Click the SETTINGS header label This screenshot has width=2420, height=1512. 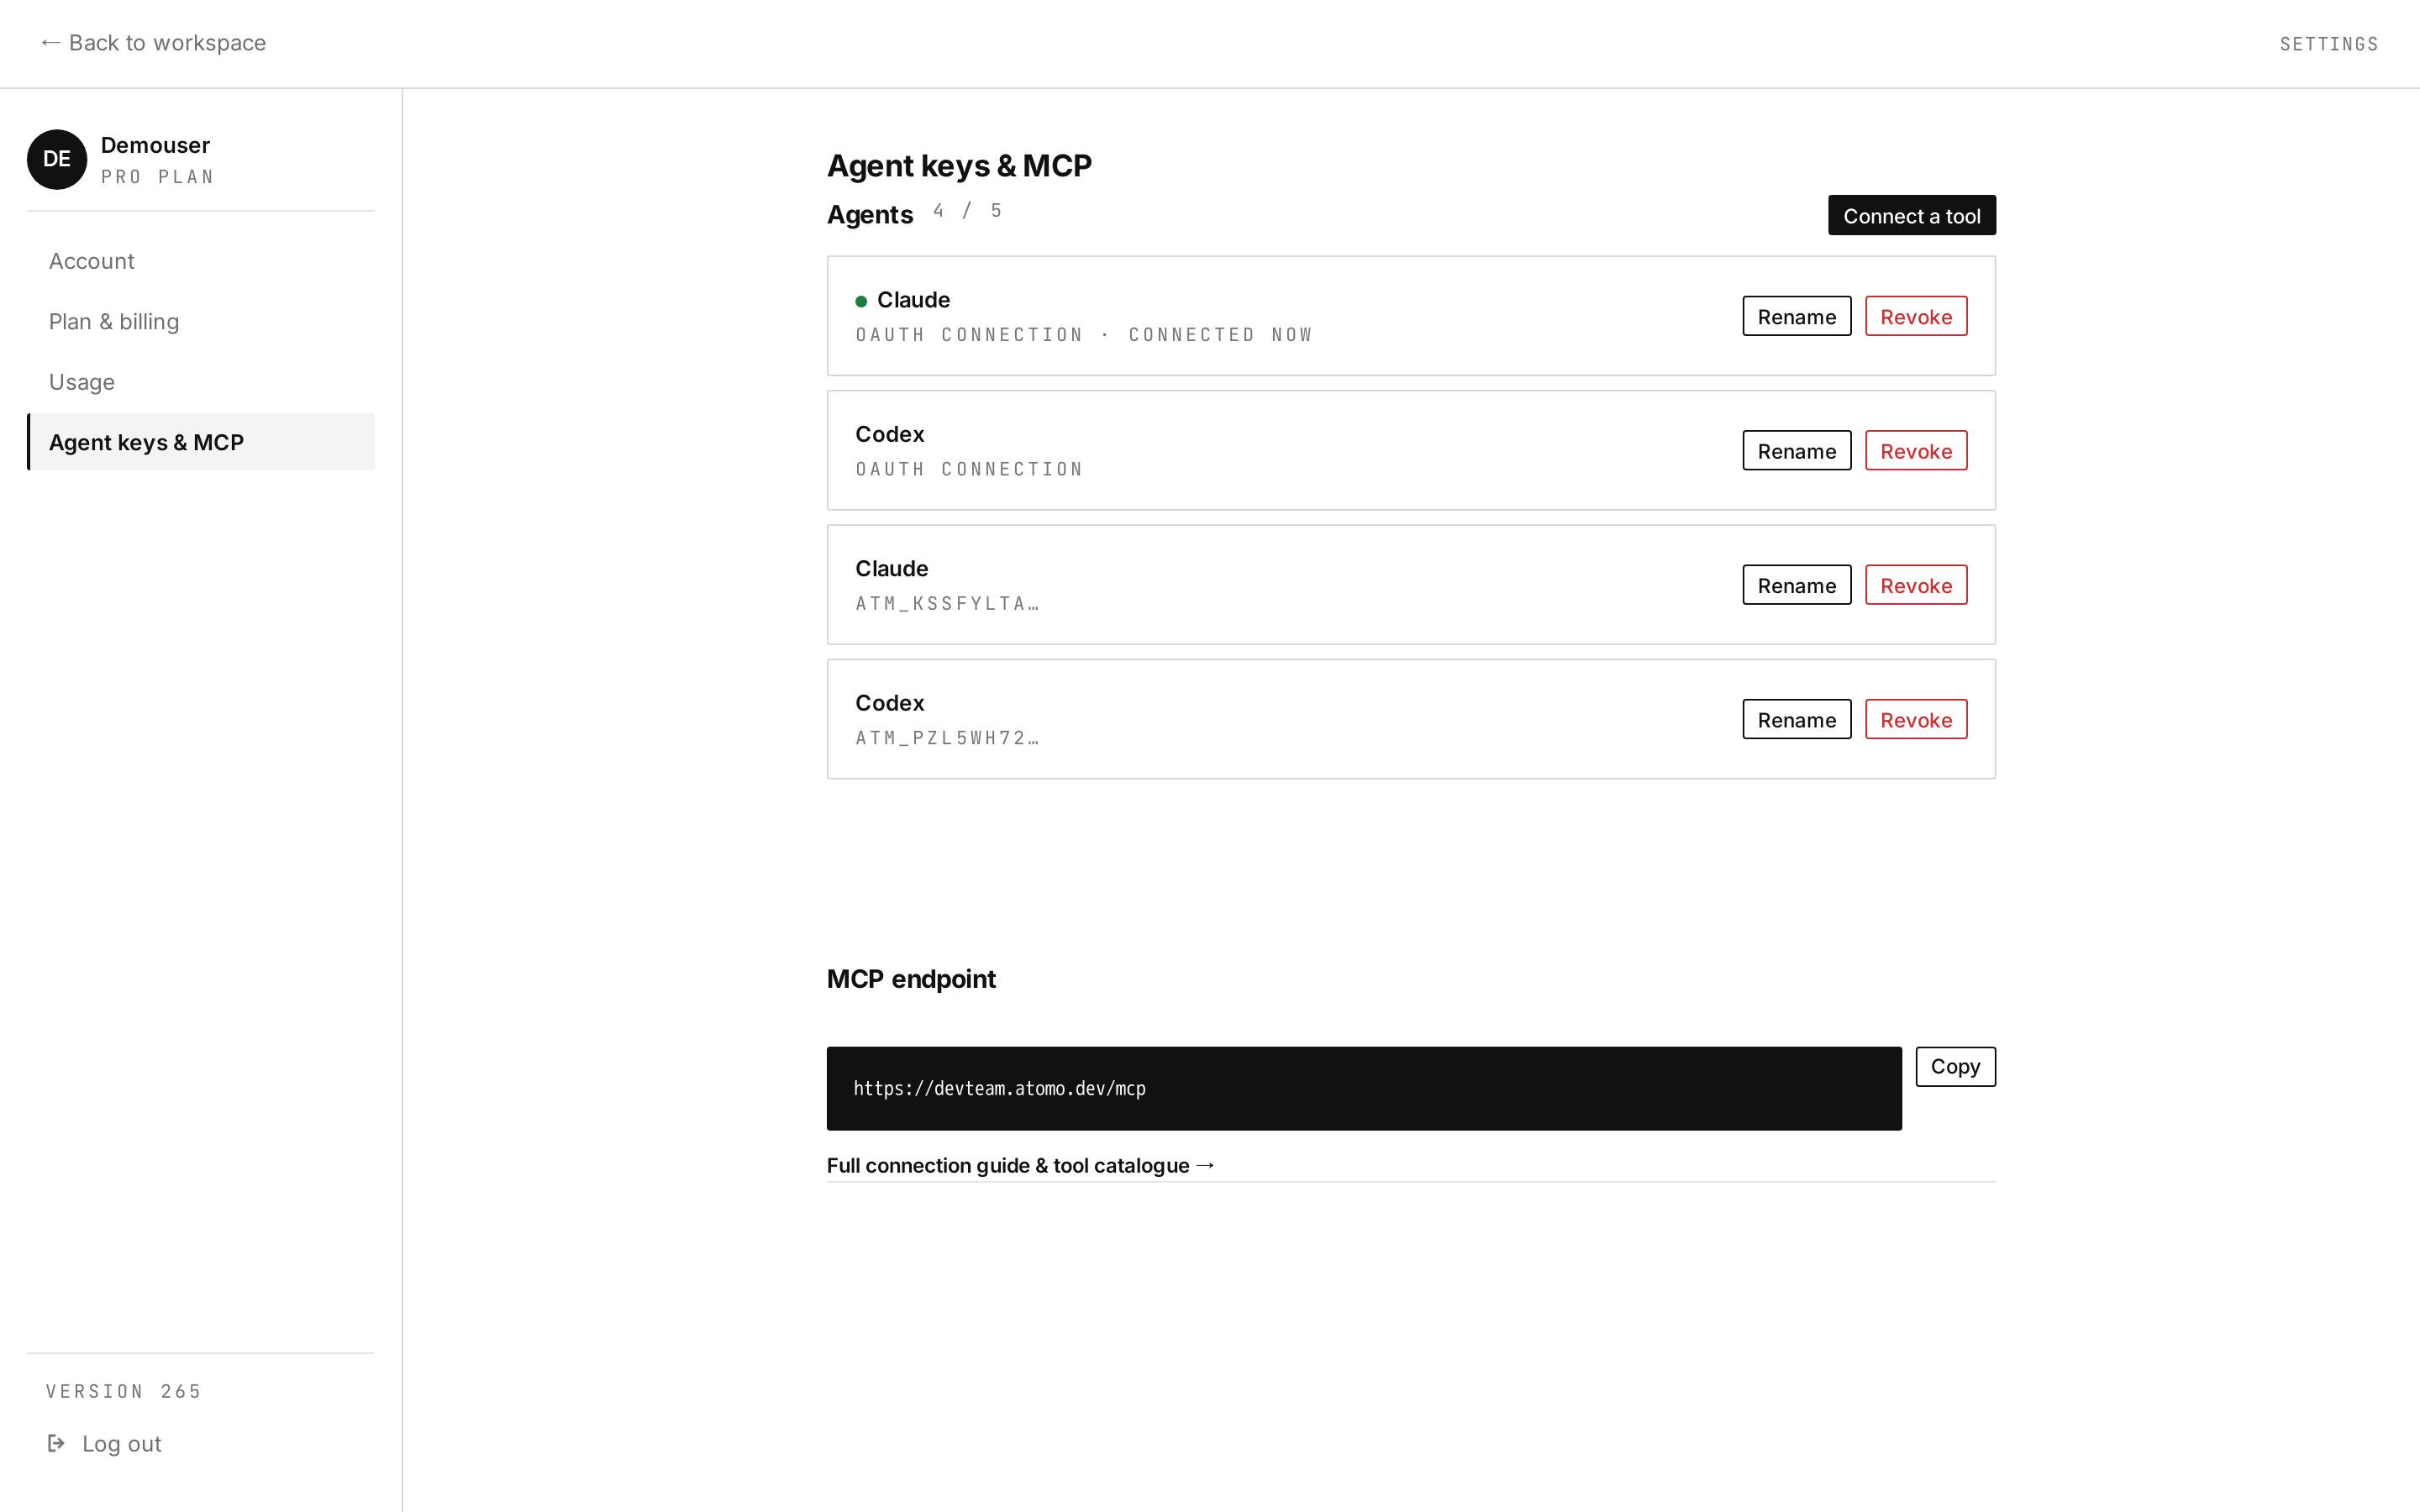tap(2328, 44)
